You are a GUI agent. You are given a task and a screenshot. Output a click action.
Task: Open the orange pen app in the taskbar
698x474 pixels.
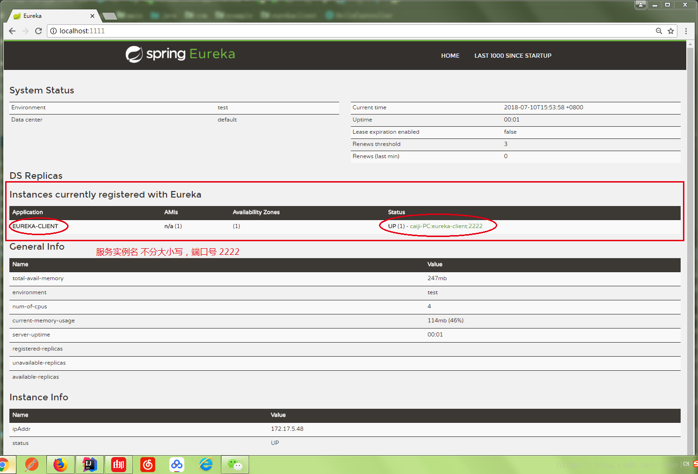(x=31, y=465)
